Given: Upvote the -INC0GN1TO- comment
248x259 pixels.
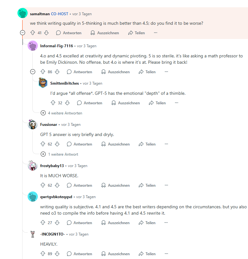Looking at the screenshot, I should tap(43, 254).
